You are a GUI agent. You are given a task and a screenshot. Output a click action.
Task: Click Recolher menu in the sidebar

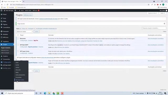click(7, 68)
